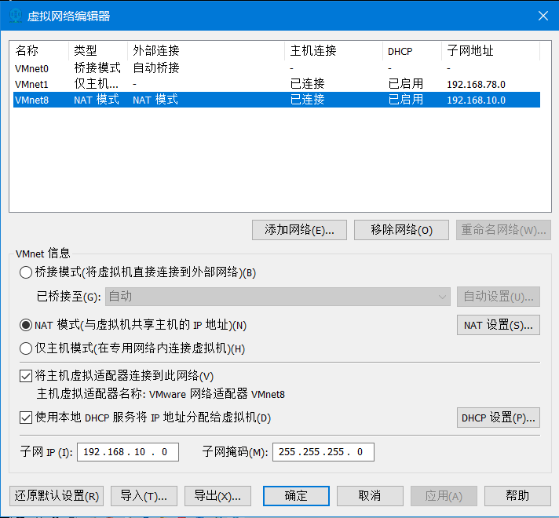
Task: Click 添加网络(E)... button
Action: (299, 230)
